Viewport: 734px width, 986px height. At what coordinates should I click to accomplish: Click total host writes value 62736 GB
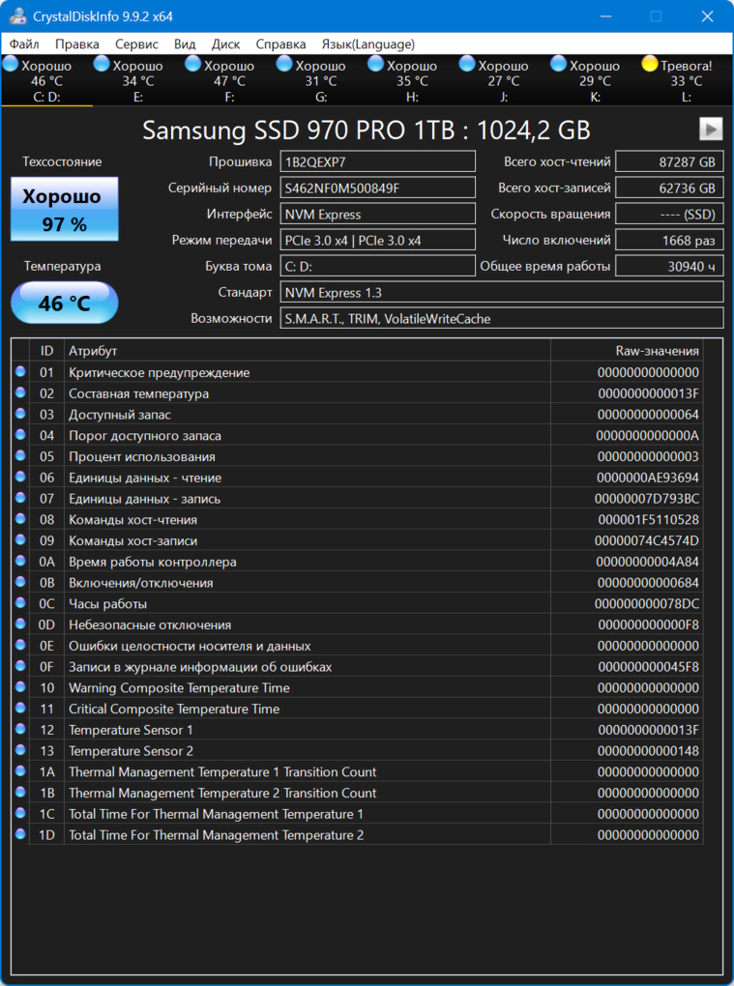coord(669,188)
